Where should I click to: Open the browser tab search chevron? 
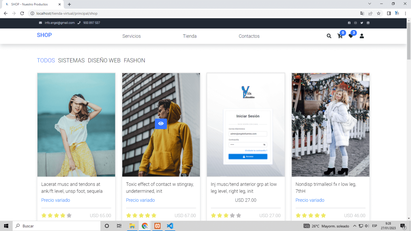point(370,4)
